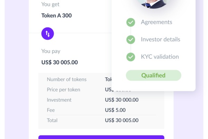The width and height of the screenshot is (208, 139).
Task: Select the KYC validation step label
Action: [x=160, y=57]
